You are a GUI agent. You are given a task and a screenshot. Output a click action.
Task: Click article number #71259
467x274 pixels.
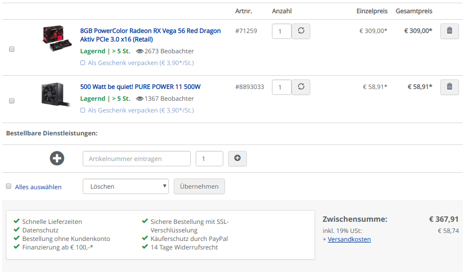tap(246, 31)
